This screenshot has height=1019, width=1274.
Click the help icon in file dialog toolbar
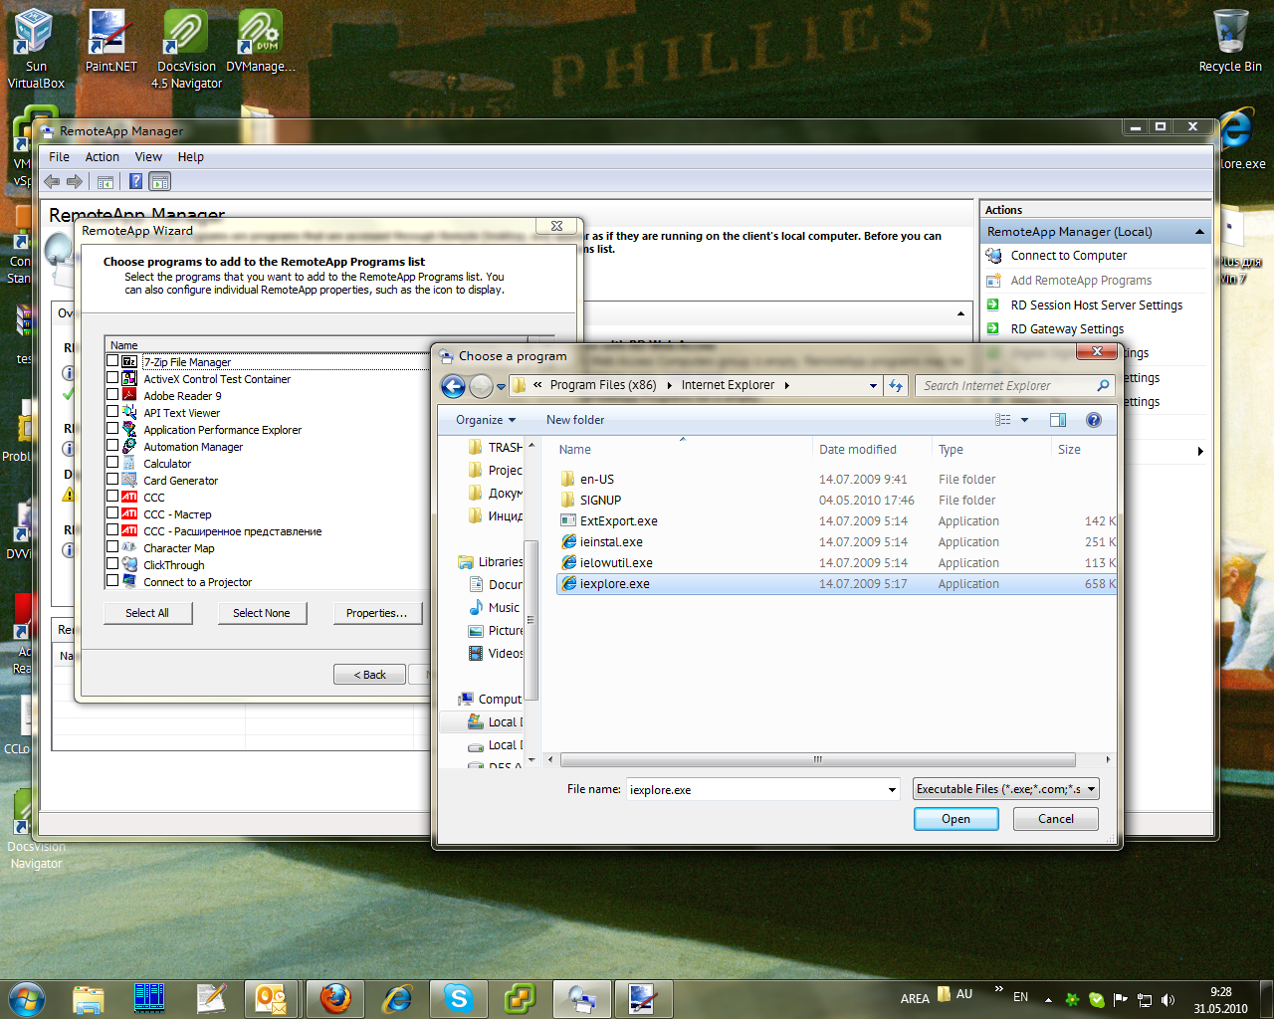(1094, 420)
